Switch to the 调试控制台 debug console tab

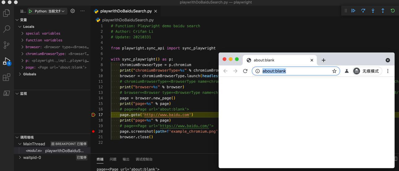[x=144, y=159]
